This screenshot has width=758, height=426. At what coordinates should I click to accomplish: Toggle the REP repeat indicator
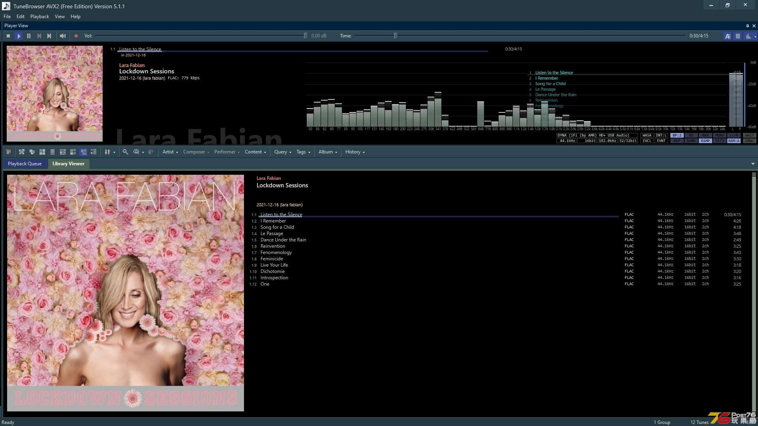tap(677, 141)
